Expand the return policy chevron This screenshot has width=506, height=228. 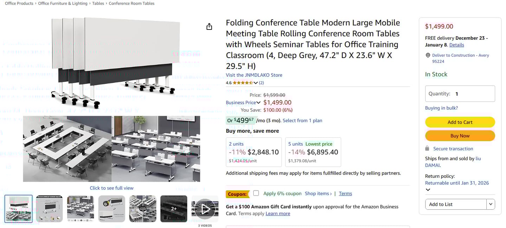click(428, 190)
